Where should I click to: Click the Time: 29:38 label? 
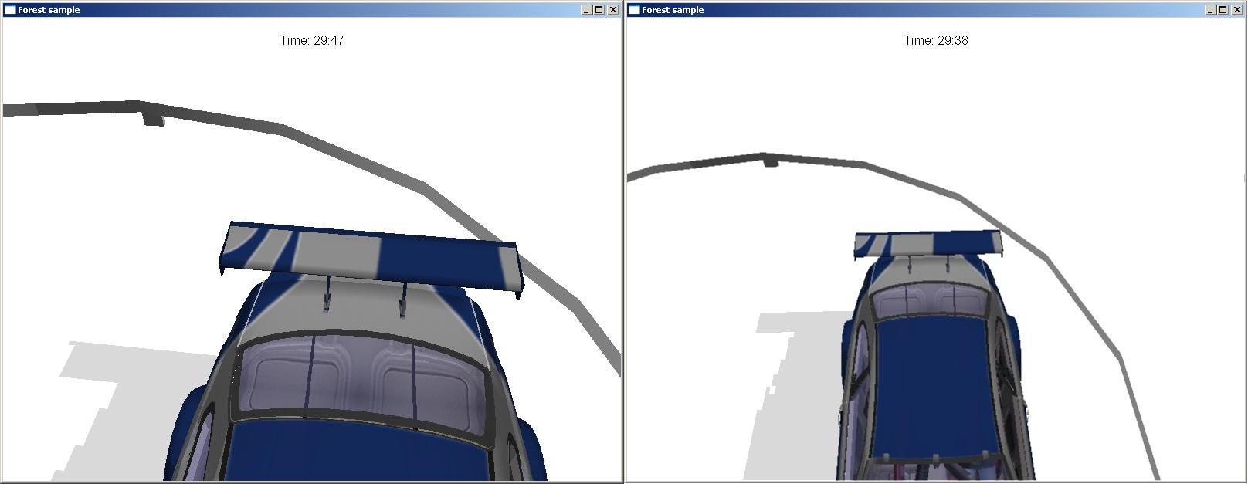tap(936, 40)
